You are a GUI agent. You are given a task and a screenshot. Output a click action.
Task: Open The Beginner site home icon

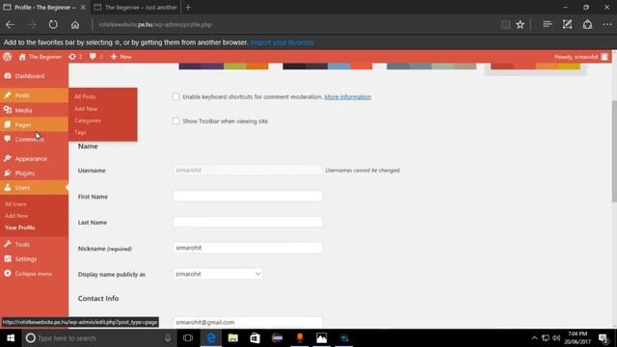22,57
